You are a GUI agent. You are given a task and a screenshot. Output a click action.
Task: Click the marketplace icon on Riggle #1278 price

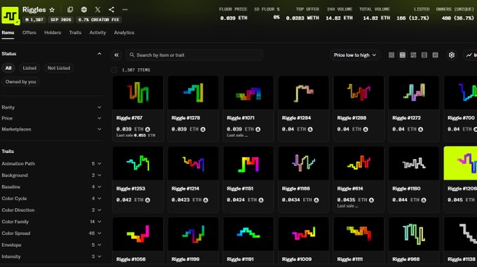tap(203, 130)
